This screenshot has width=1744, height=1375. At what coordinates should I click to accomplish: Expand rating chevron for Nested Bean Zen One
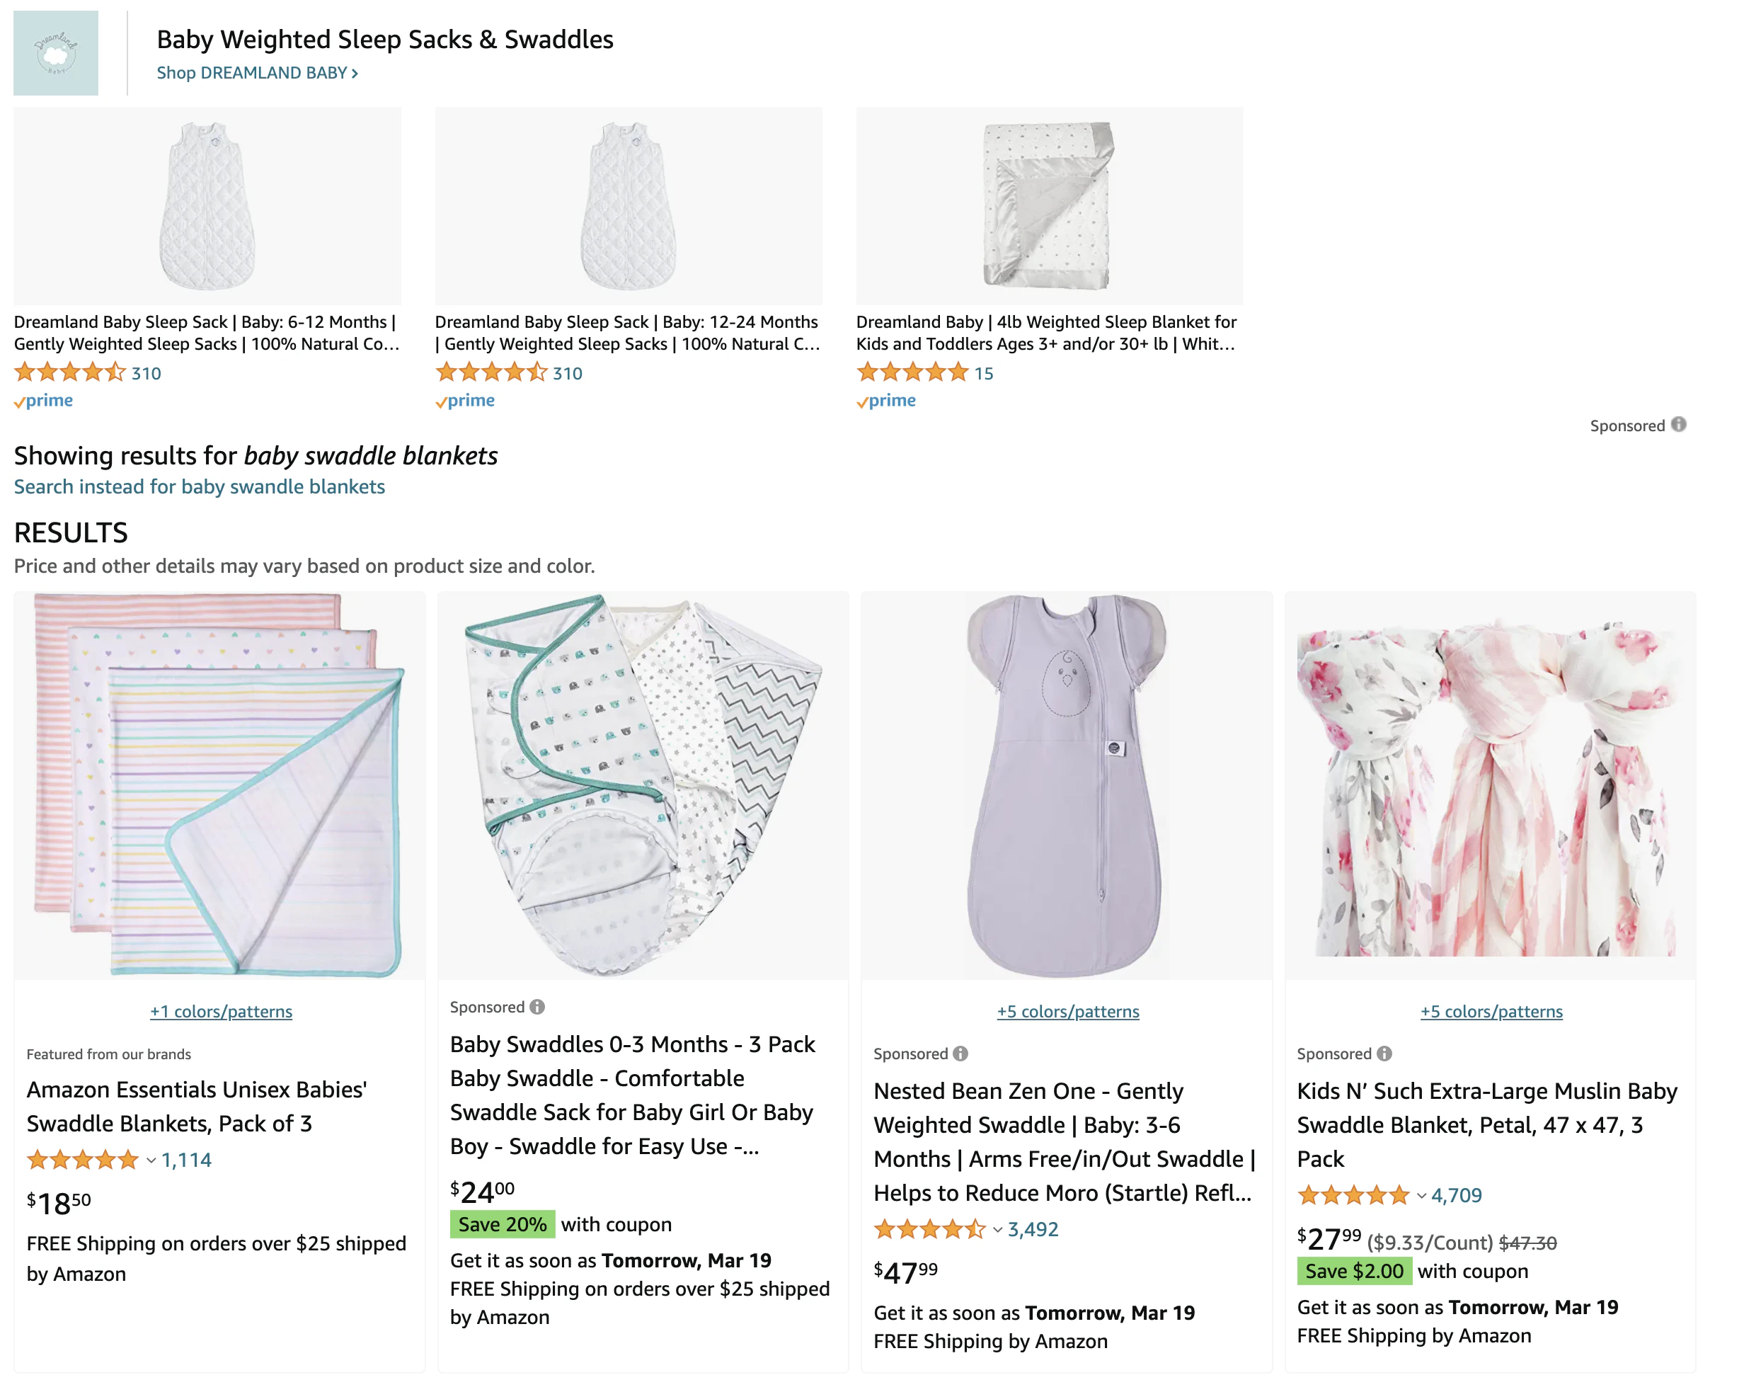click(998, 1229)
